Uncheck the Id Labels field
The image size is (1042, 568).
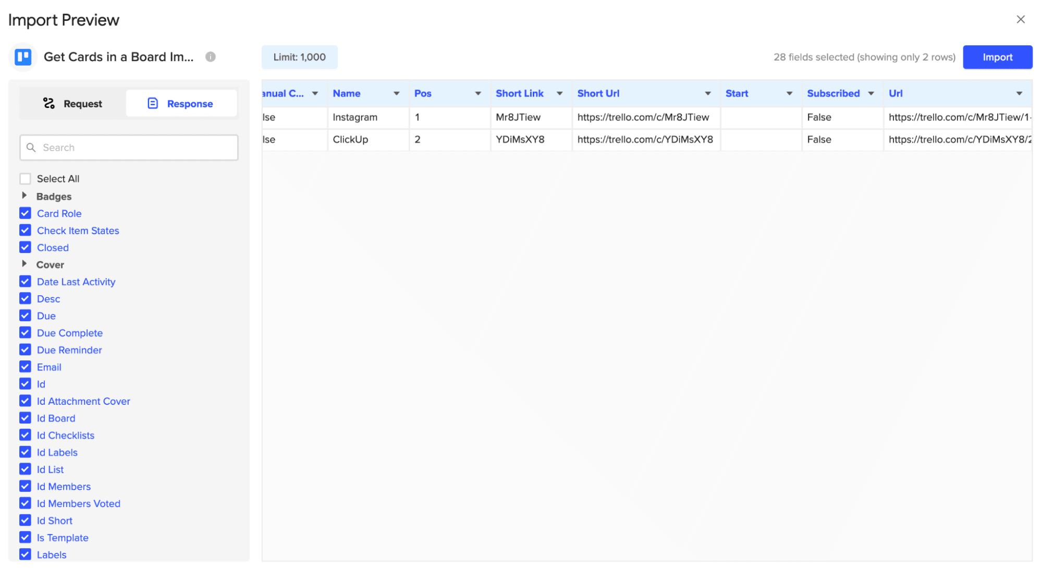coord(25,452)
